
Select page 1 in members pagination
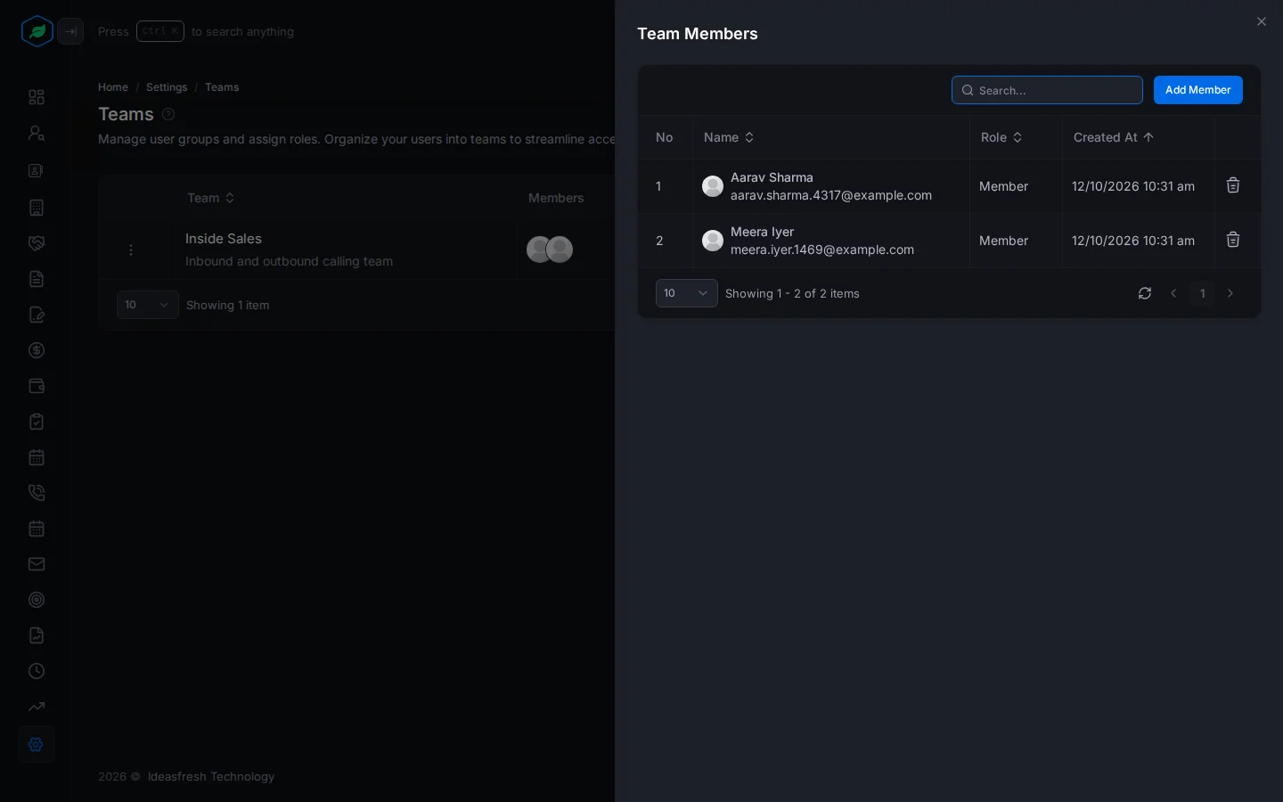(1202, 293)
